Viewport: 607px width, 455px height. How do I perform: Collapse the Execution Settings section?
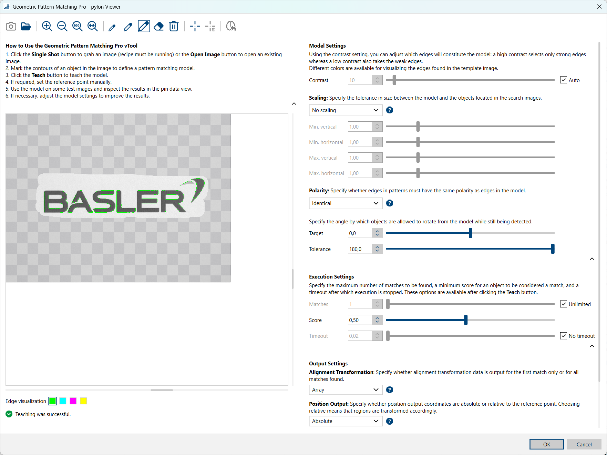point(592,346)
